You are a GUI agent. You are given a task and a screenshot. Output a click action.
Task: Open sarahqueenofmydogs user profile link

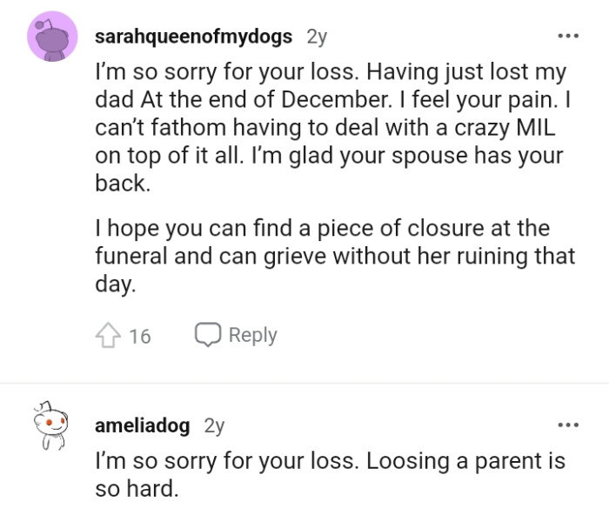point(195,37)
